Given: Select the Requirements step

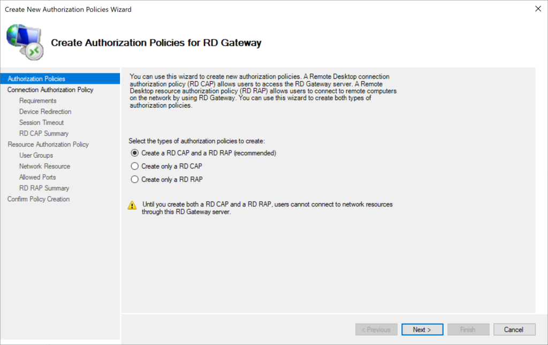Looking at the screenshot, I should click(37, 101).
